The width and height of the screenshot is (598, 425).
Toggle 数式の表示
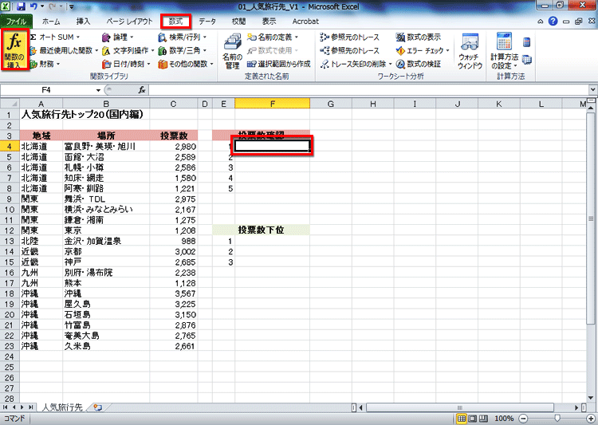point(419,37)
